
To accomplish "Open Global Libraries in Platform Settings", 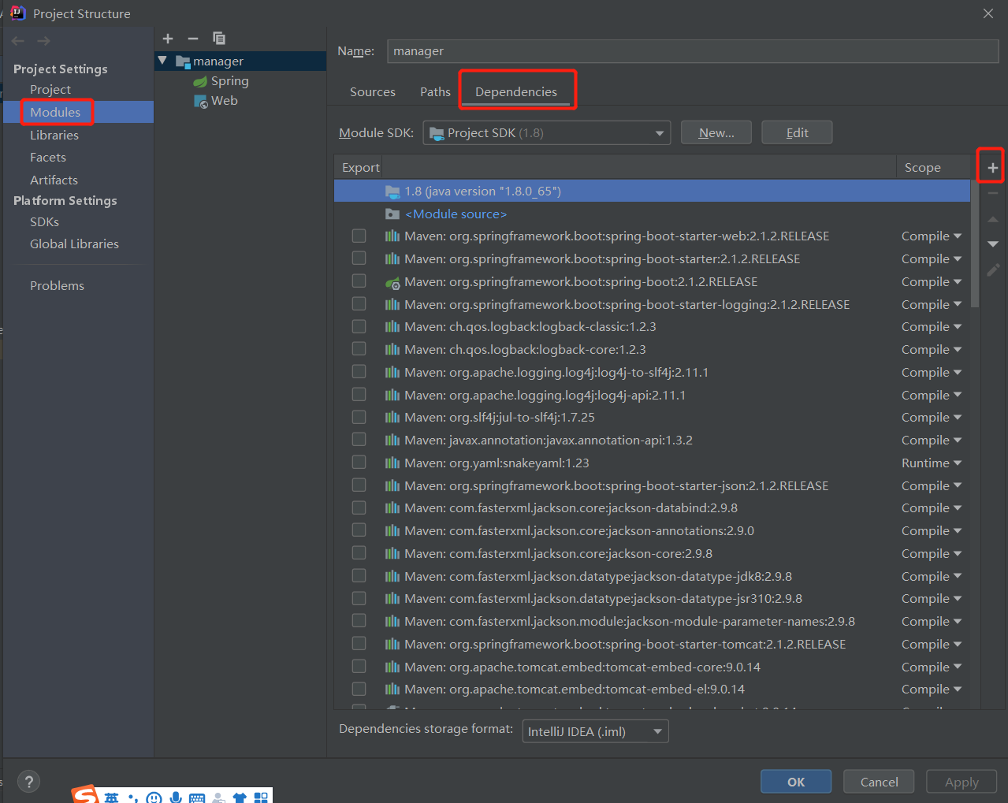I will point(74,244).
